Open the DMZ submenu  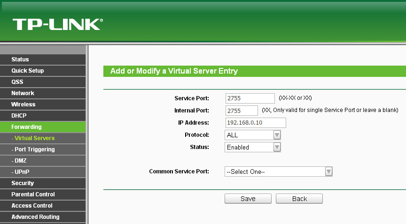pos(43,161)
